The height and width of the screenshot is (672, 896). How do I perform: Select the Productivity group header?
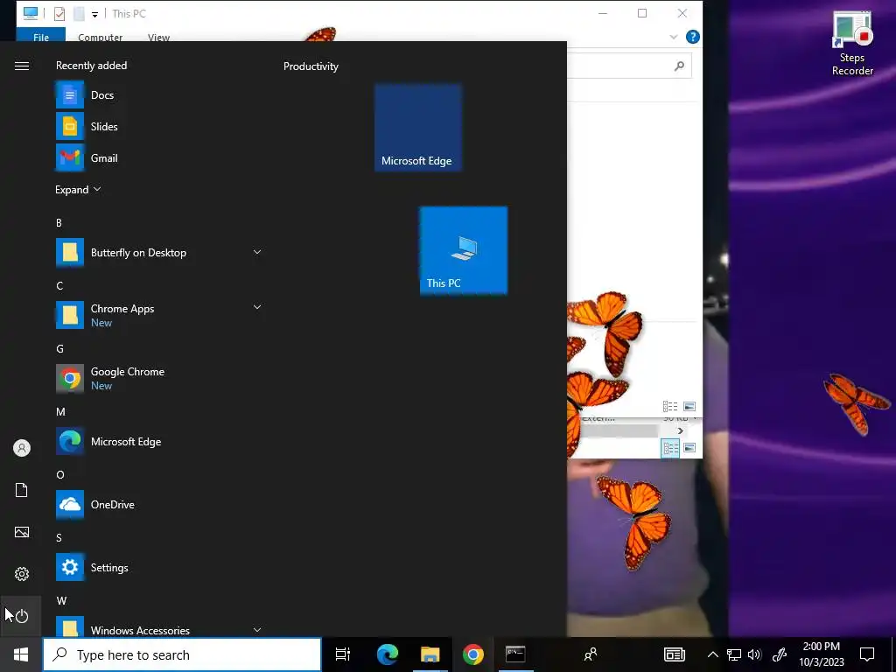coord(311,66)
